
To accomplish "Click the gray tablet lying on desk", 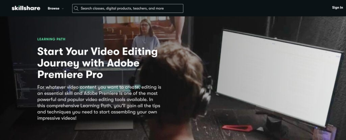I will 104,125.
